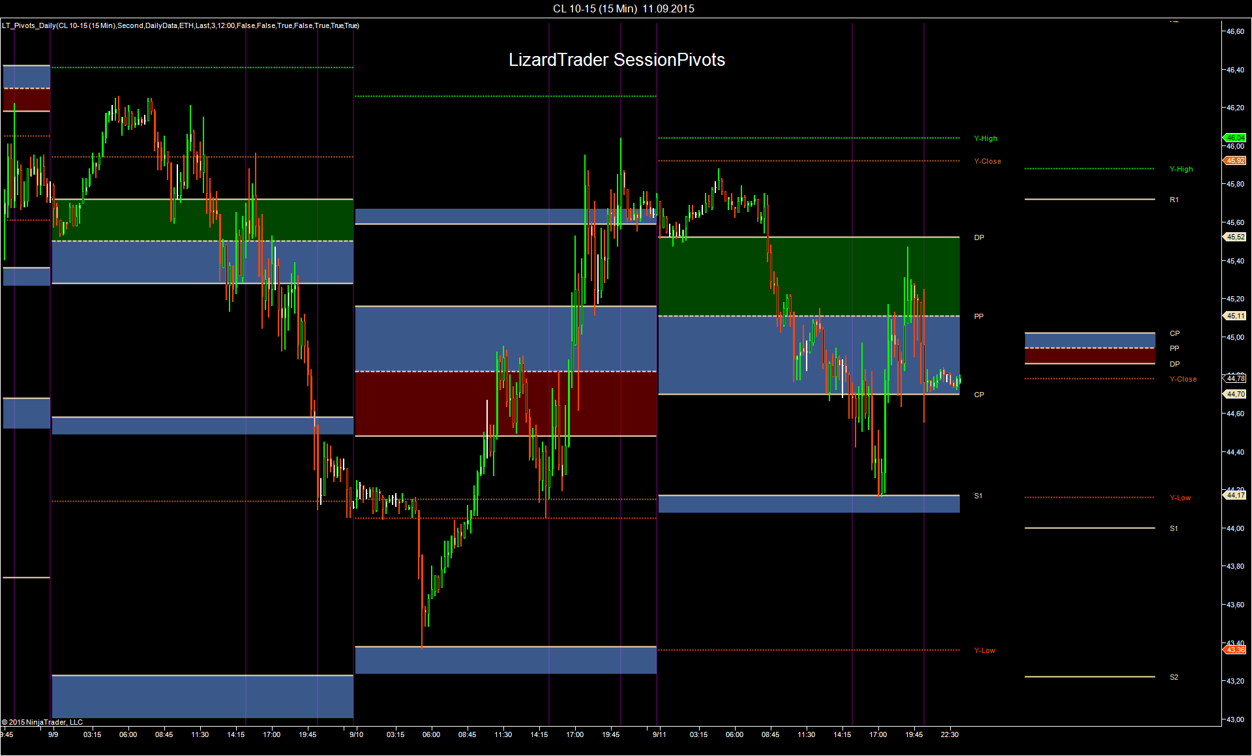Viewport: 1252px width, 756px height.
Task: Click the R1 label on right
Action: tap(1174, 200)
